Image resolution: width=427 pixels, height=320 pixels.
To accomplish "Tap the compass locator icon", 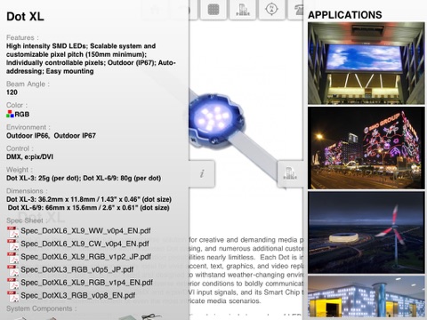I will pyautogui.click(x=271, y=10).
